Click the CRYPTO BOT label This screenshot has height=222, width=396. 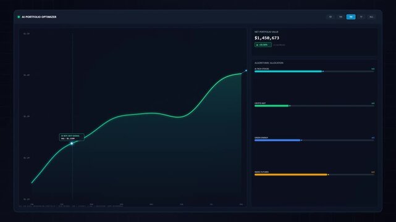[x=260, y=104]
